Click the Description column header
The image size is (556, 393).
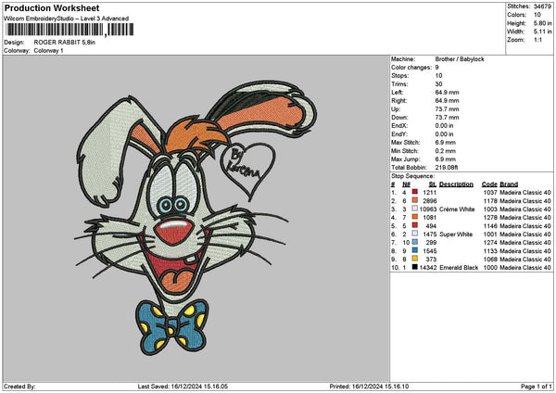coord(456,184)
